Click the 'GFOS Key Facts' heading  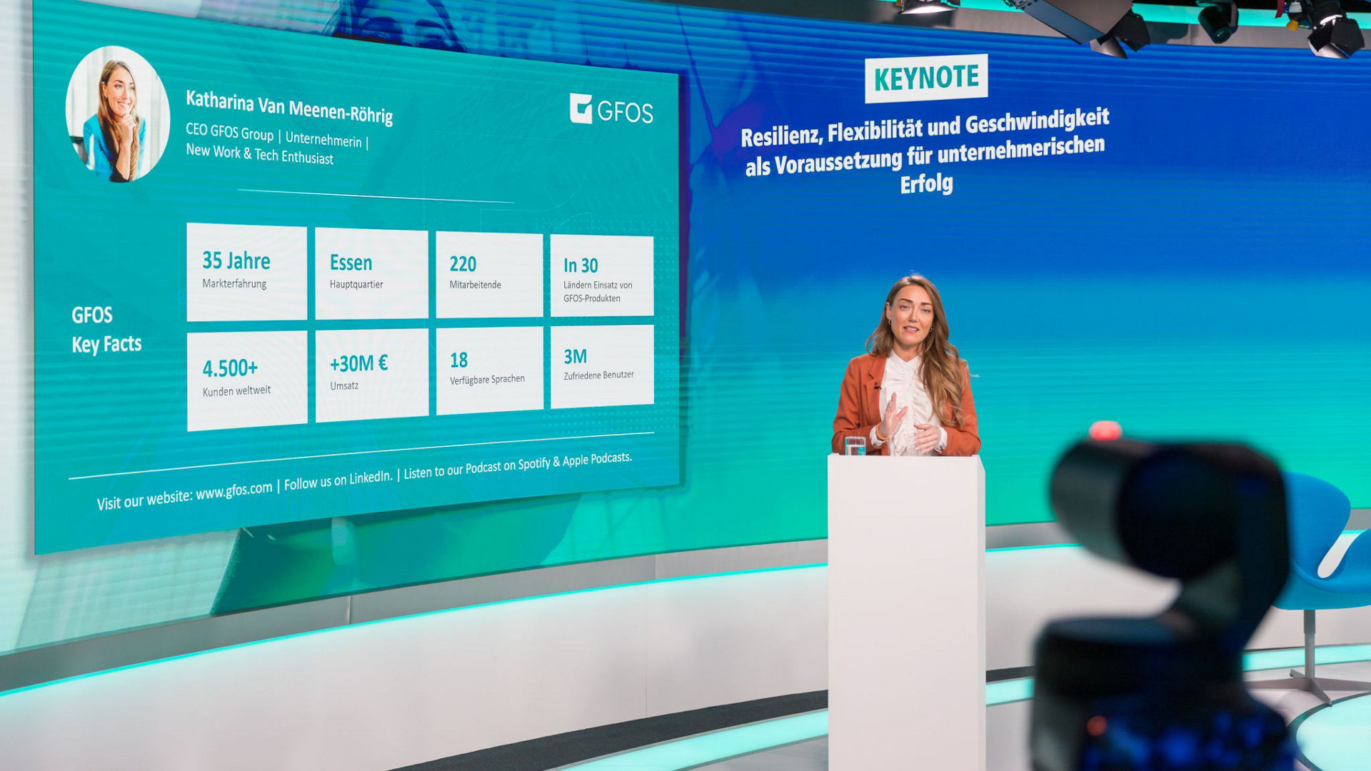click(x=106, y=330)
